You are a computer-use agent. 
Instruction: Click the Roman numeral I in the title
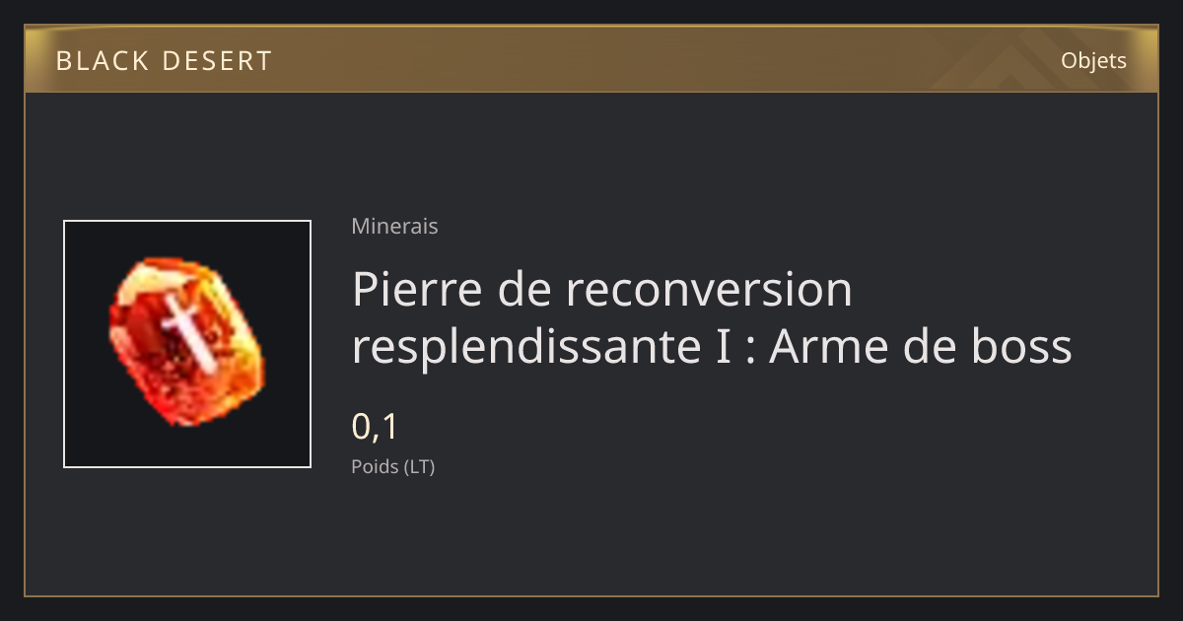click(x=723, y=347)
